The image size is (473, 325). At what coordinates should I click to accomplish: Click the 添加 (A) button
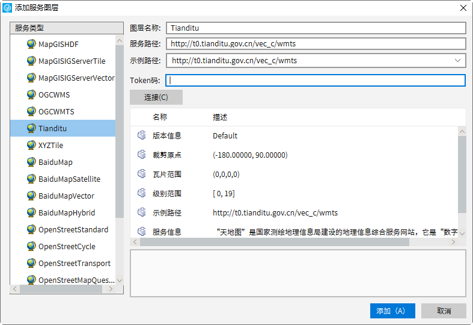(x=392, y=311)
